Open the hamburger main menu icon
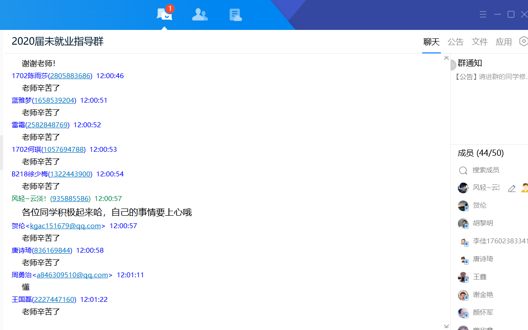 [x=483, y=14]
